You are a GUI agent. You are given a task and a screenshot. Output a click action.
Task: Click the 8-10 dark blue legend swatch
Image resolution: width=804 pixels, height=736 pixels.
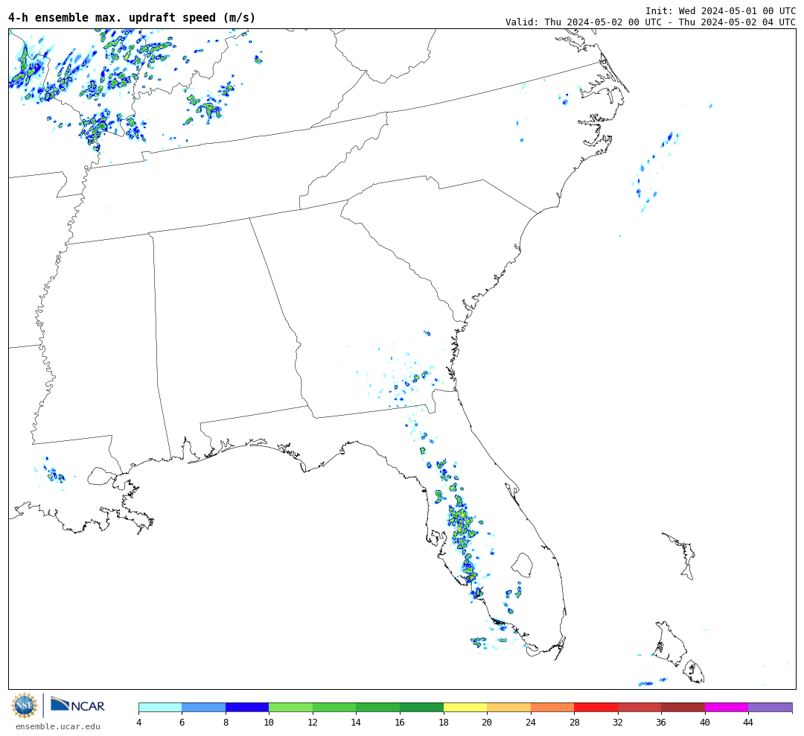tap(247, 707)
